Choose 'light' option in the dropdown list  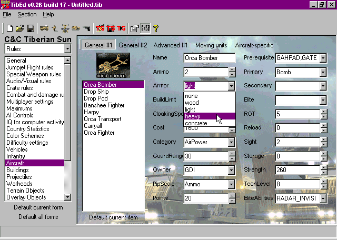click(x=210, y=109)
